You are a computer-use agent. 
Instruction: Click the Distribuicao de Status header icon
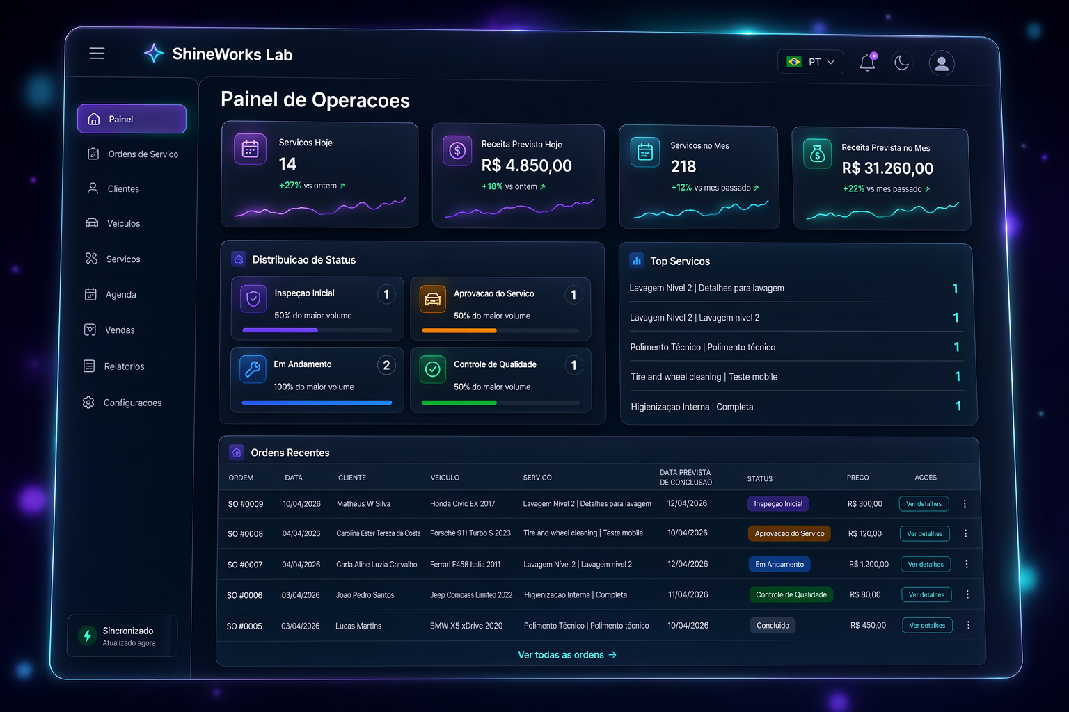[239, 259]
